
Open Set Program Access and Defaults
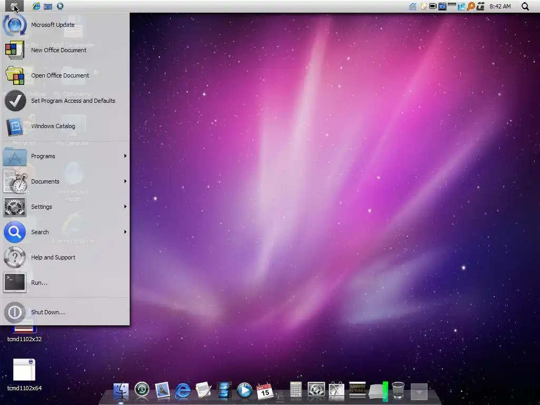(x=65, y=101)
